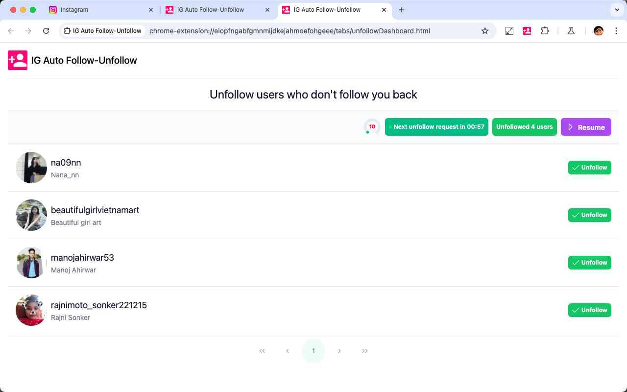
Task: Click the Chrome experiments beaker icon
Action: pos(571,30)
